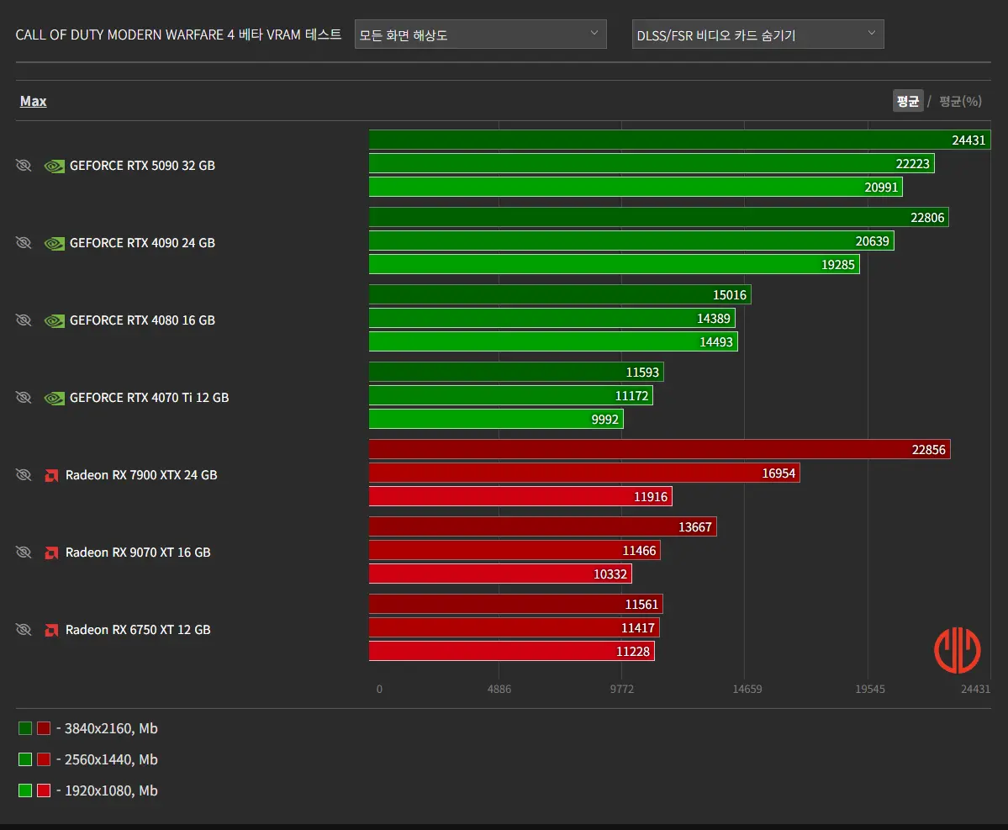Click the GEFORCE RTX 4090 24 GB label

click(x=142, y=242)
